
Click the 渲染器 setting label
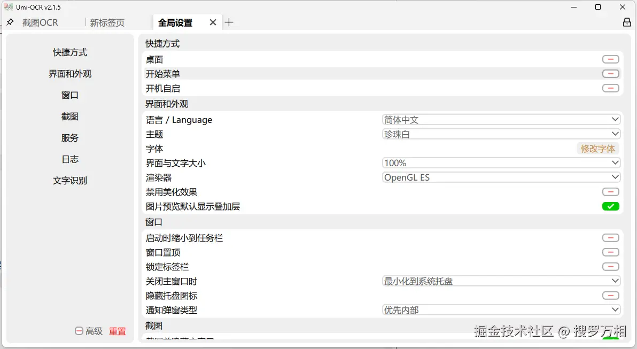click(159, 177)
